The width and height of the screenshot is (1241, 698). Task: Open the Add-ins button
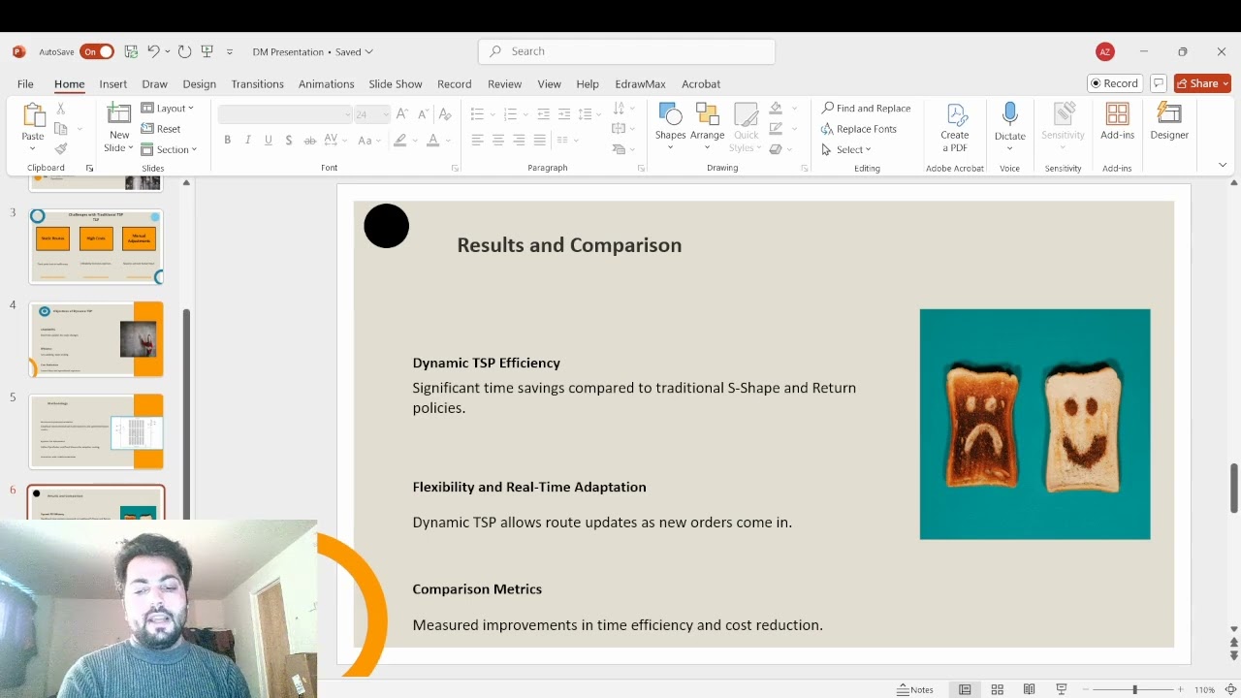coord(1117,121)
